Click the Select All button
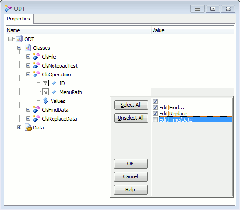This screenshot has height=210, width=240. click(131, 105)
